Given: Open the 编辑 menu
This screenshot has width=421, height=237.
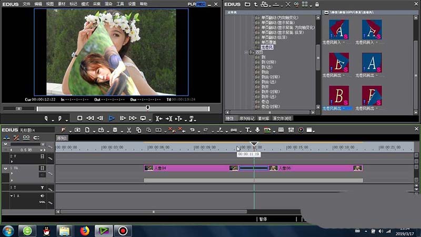Looking at the screenshot, I should click(38, 4).
